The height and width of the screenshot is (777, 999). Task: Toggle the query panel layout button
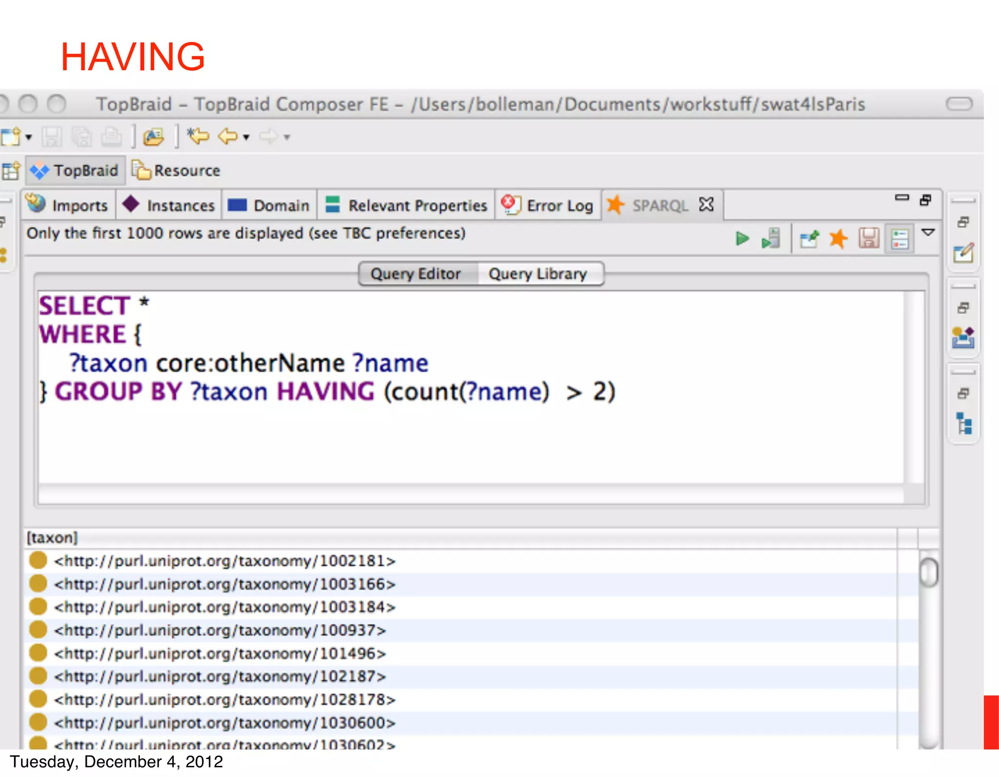point(899,239)
